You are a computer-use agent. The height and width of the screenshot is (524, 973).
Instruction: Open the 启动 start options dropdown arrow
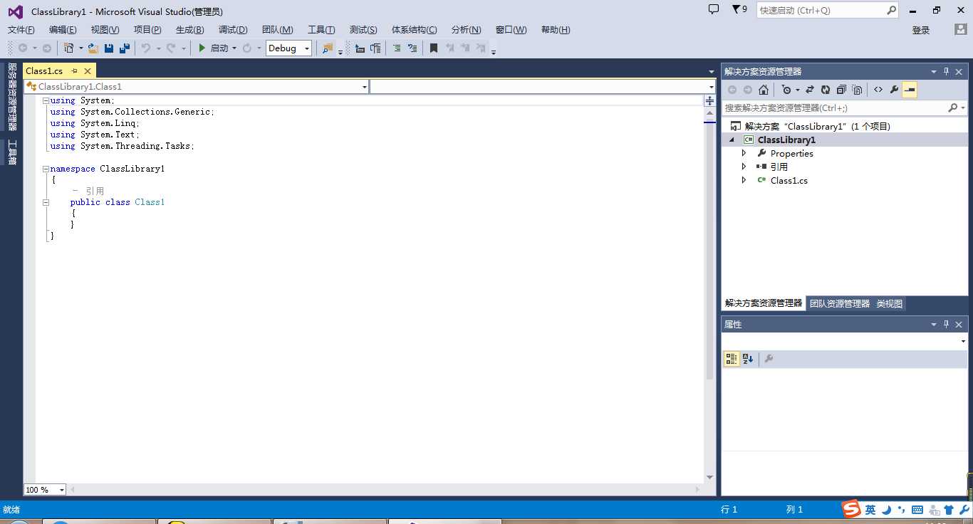pos(234,48)
